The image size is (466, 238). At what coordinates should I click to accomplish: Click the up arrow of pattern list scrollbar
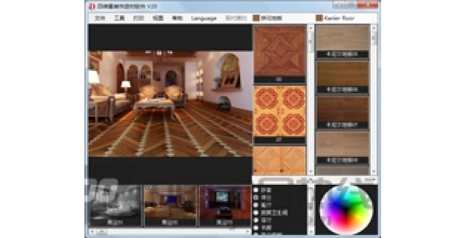[x=311, y=28]
